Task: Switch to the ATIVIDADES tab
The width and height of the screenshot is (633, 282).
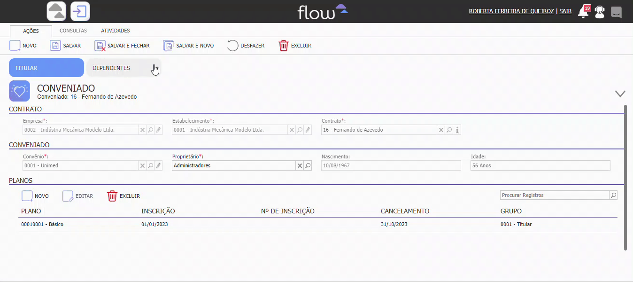Action: point(116,31)
